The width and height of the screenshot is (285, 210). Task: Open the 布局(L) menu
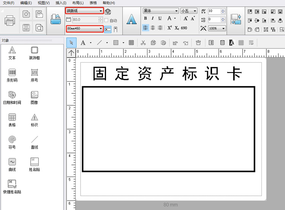78,3
